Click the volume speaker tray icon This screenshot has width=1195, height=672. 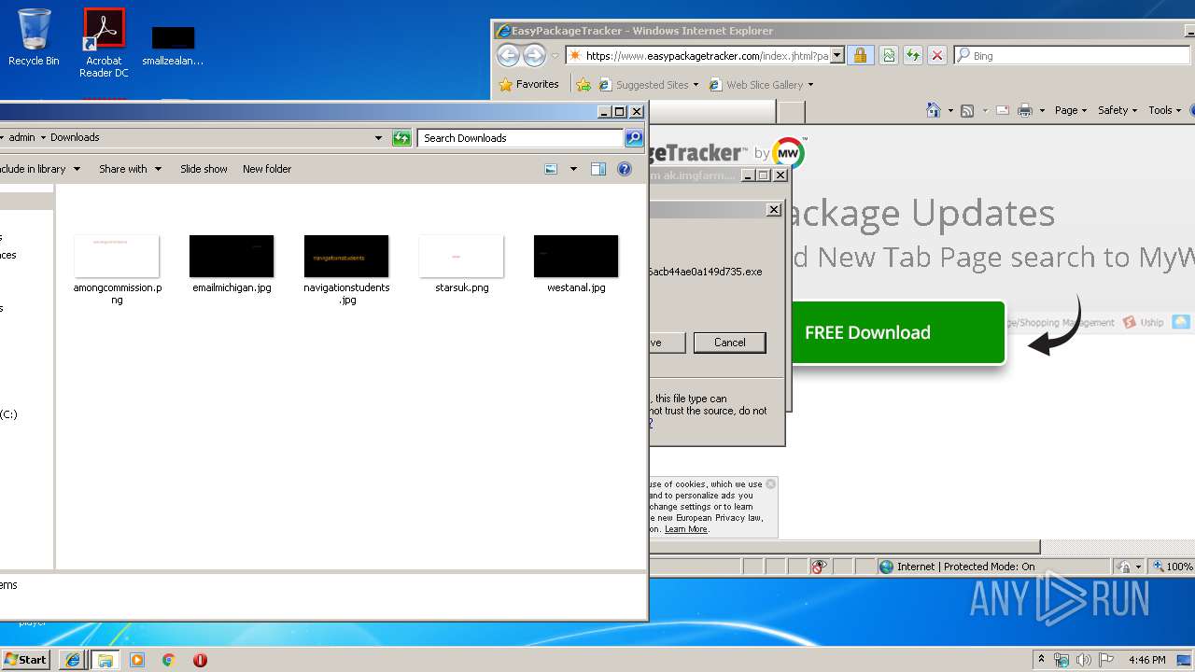pos(1083,660)
